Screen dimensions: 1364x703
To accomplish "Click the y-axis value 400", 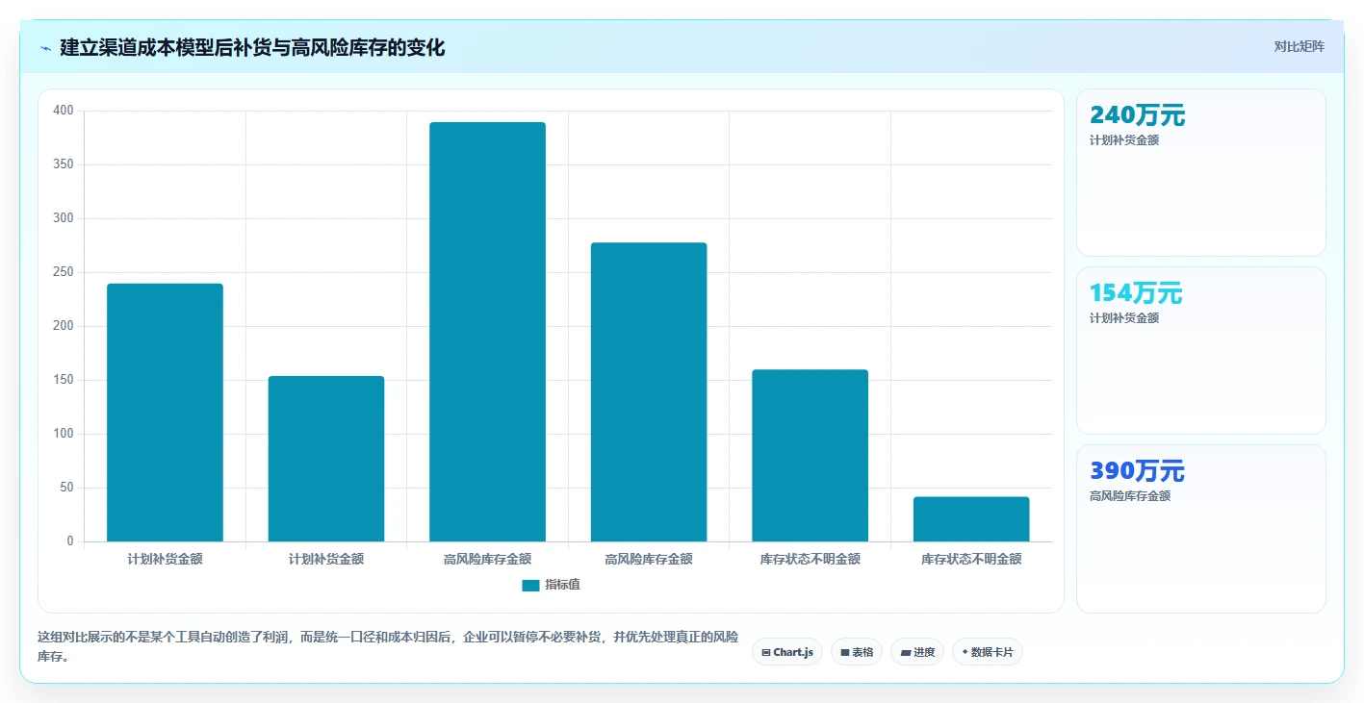I will pyautogui.click(x=64, y=111).
